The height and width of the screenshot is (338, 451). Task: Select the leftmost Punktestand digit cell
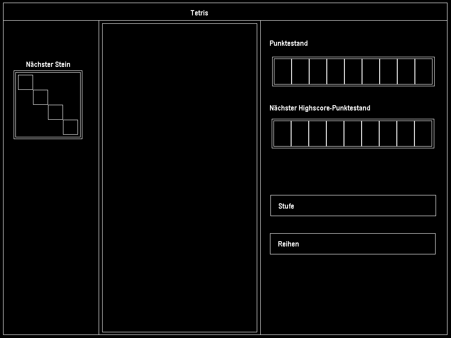click(283, 71)
